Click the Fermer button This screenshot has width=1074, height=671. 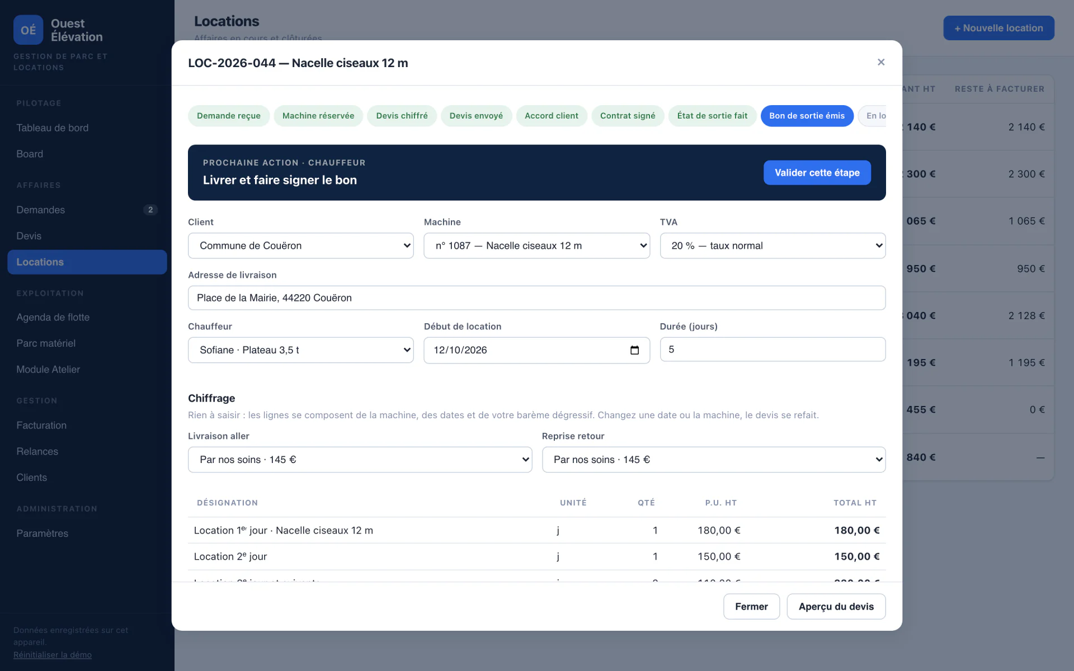point(751,607)
